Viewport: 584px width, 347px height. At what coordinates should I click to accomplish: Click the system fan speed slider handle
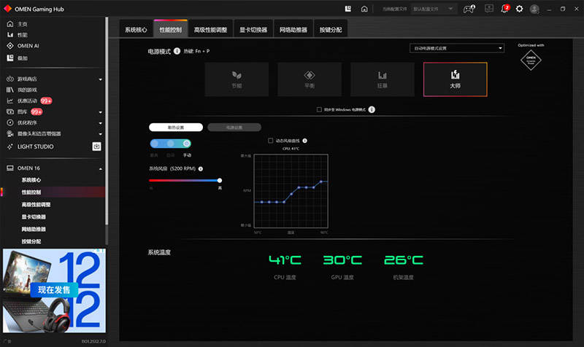point(220,180)
